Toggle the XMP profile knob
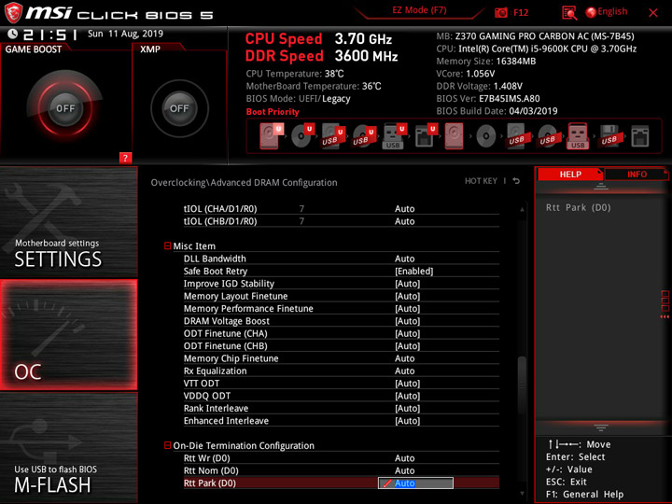This screenshot has height=504, width=672. tap(179, 108)
